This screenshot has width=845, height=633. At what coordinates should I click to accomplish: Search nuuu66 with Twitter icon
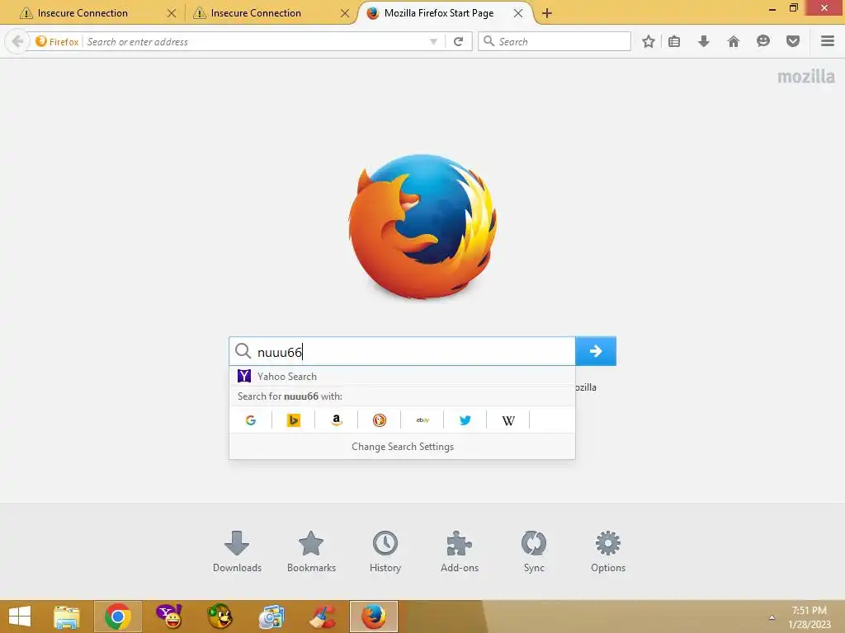click(x=465, y=420)
